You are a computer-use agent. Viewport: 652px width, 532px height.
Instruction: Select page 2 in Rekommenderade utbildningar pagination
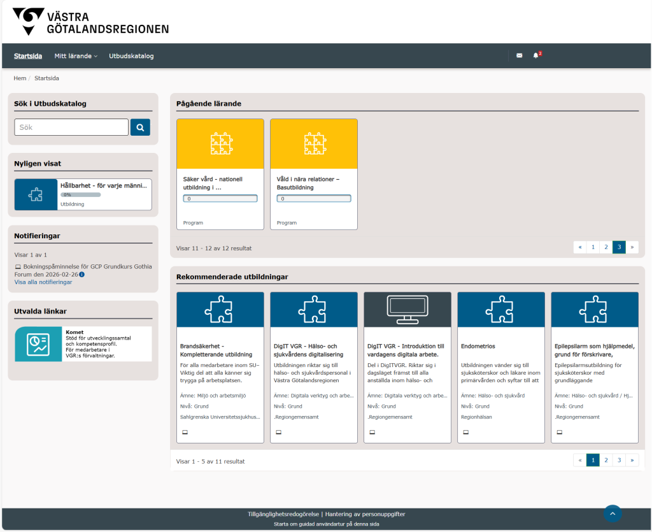coord(606,460)
